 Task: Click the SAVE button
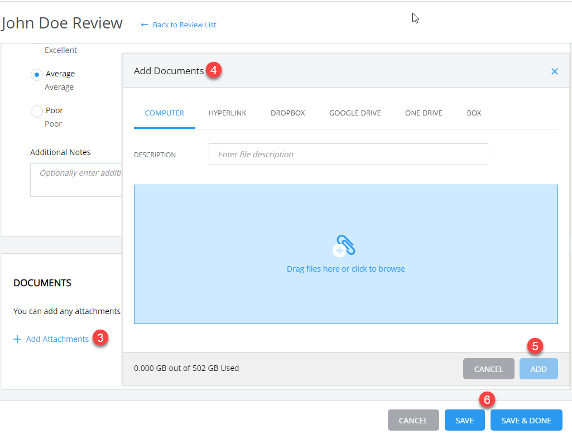pos(464,420)
